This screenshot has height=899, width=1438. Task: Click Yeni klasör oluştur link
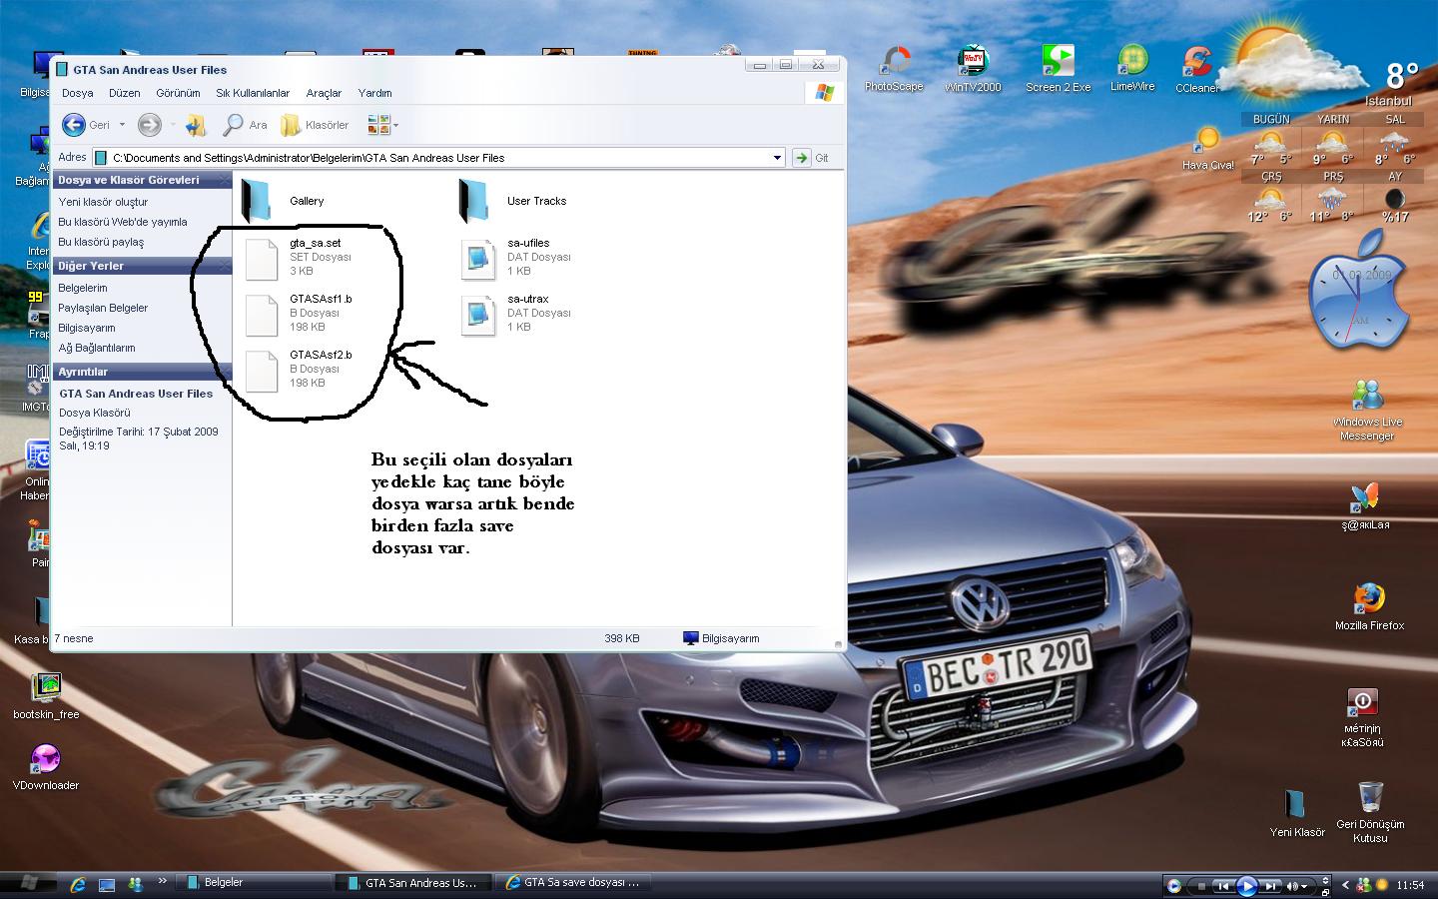(x=103, y=202)
